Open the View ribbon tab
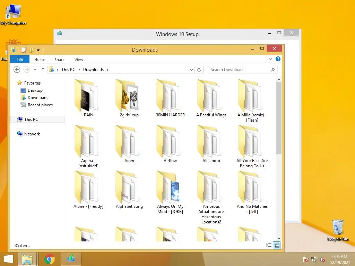This screenshot has height=266, width=355. (79, 60)
